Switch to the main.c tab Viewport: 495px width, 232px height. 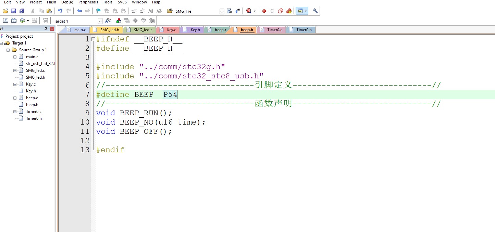coord(77,30)
